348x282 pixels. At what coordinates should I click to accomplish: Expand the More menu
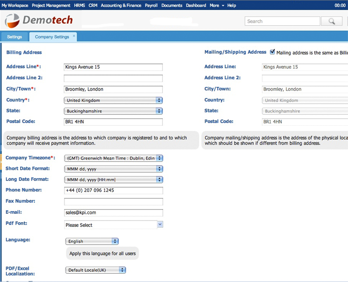(217, 5)
